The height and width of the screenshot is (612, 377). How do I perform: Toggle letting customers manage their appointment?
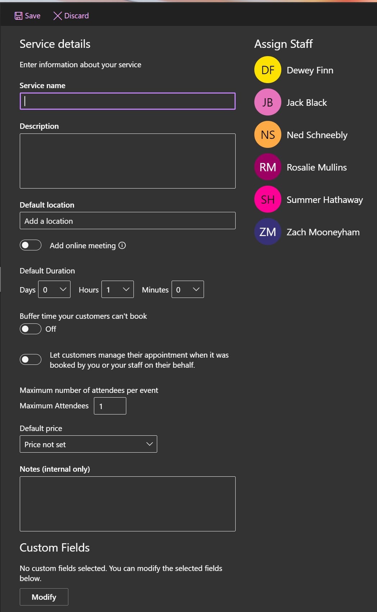point(31,359)
